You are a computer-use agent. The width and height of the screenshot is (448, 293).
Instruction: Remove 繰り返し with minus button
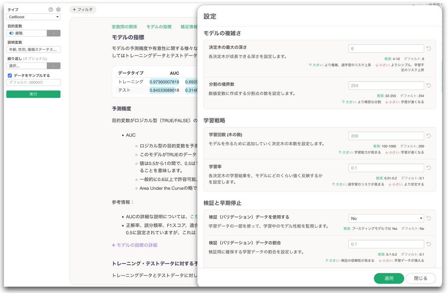point(54,66)
